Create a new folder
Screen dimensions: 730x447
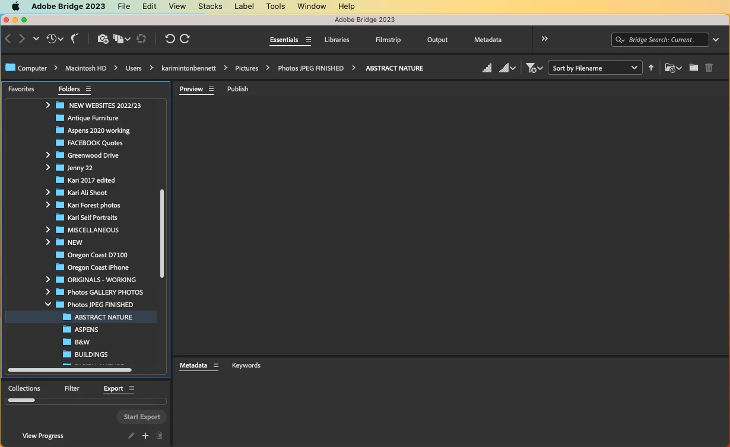(693, 68)
